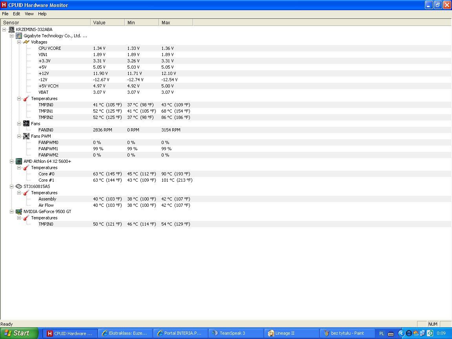The image size is (452, 339).
Task: Click the keyboard icon in the system tray
Action: click(x=391, y=334)
